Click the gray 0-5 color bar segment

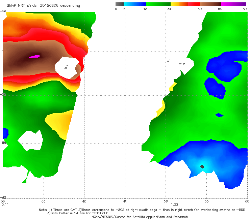[x=120, y=4]
